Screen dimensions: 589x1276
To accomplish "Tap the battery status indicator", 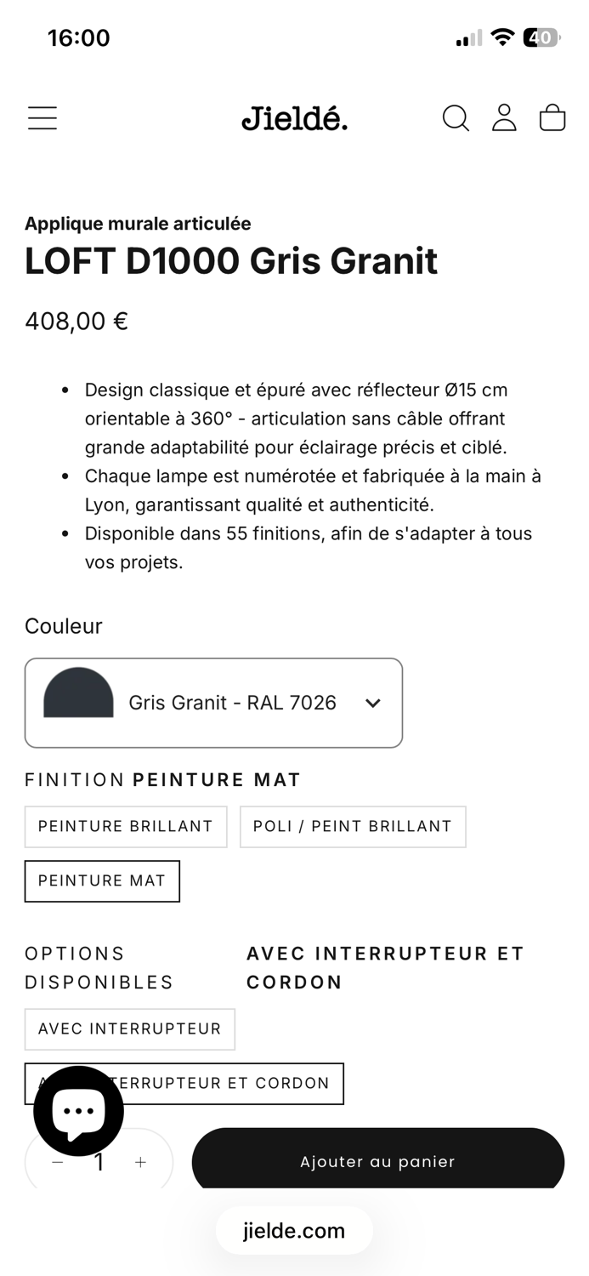I will click(x=541, y=37).
